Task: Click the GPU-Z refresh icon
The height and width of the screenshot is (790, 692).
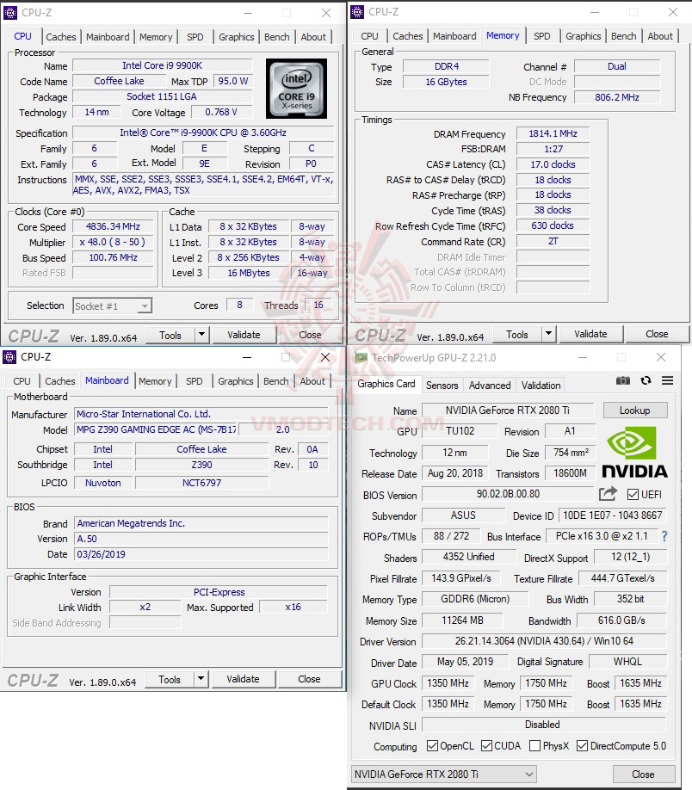Action: [646, 380]
